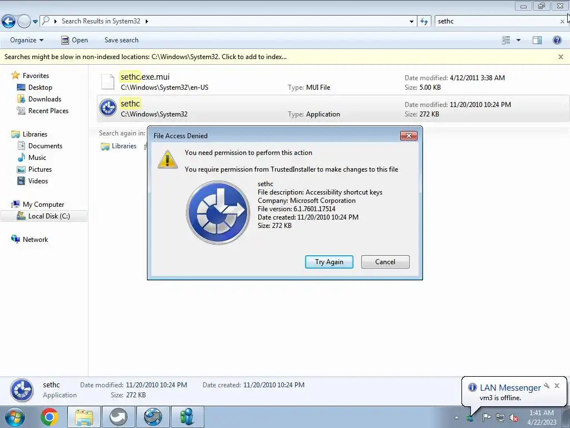
Task: Click LAN Messenger balloon title
Action: (510, 388)
